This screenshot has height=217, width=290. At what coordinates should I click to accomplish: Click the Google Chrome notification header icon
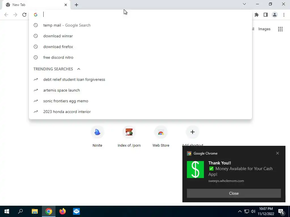189,153
